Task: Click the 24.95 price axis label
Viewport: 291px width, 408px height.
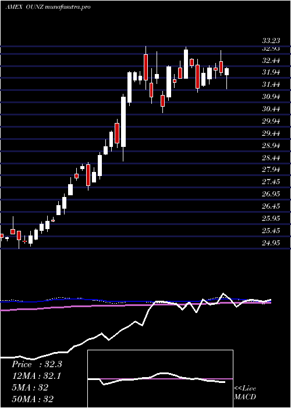Action: [271, 243]
